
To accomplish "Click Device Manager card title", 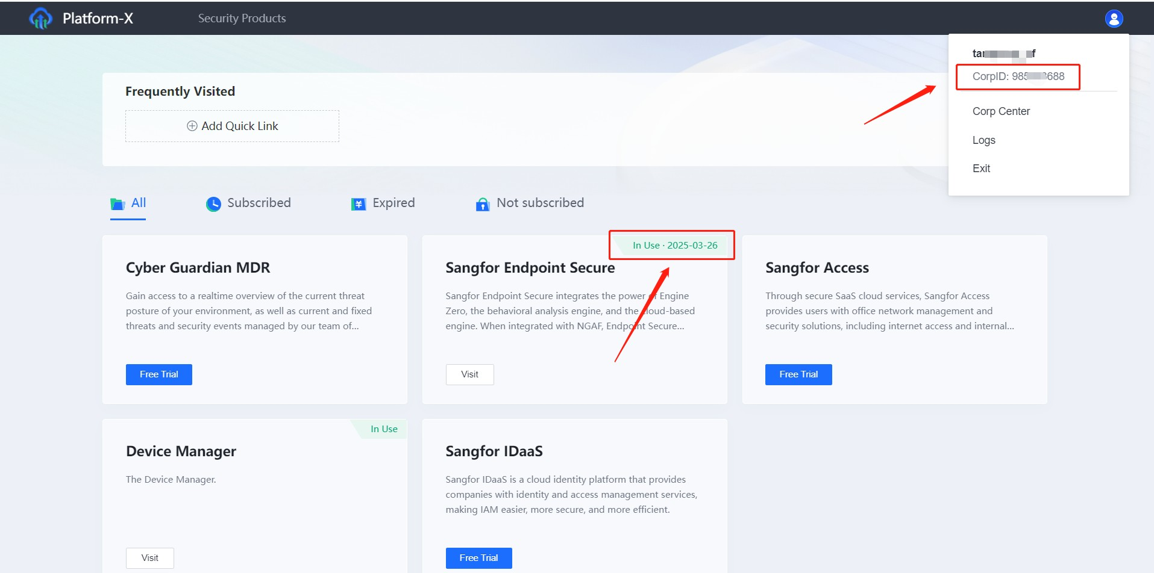I will click(181, 451).
